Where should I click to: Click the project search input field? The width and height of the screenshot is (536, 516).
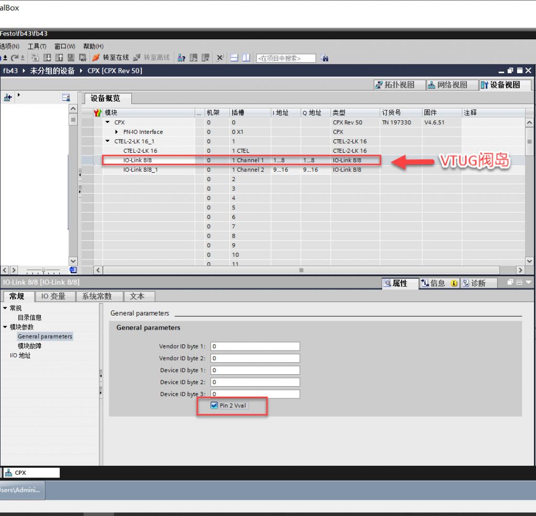point(286,58)
